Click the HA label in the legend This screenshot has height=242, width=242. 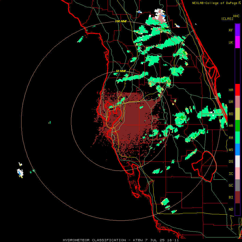[x=231, y=90]
